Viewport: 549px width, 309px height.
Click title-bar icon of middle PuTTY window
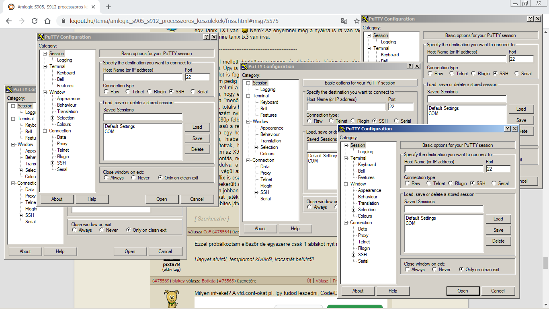pyautogui.click(x=244, y=66)
